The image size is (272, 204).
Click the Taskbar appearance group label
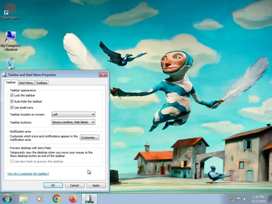(23, 90)
